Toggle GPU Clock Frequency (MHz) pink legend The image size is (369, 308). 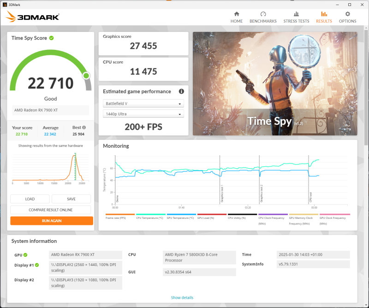click(x=335, y=219)
